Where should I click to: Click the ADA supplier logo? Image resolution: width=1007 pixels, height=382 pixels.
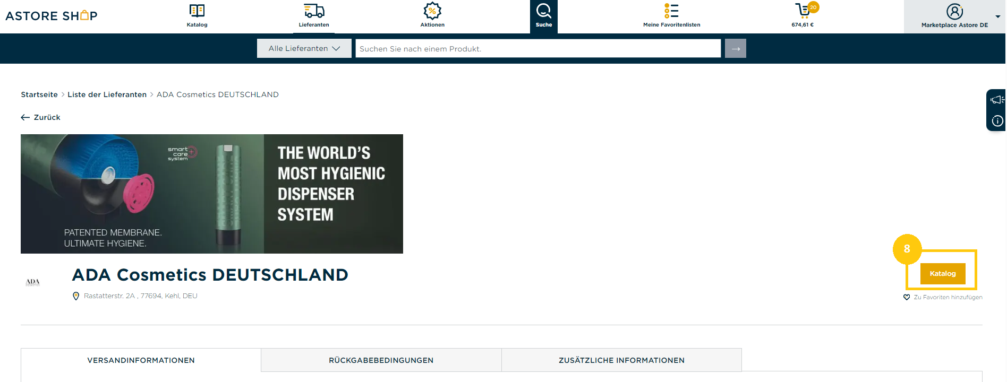tap(33, 282)
